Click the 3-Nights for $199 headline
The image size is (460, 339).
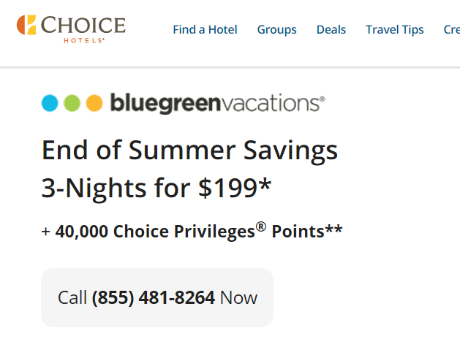(156, 188)
